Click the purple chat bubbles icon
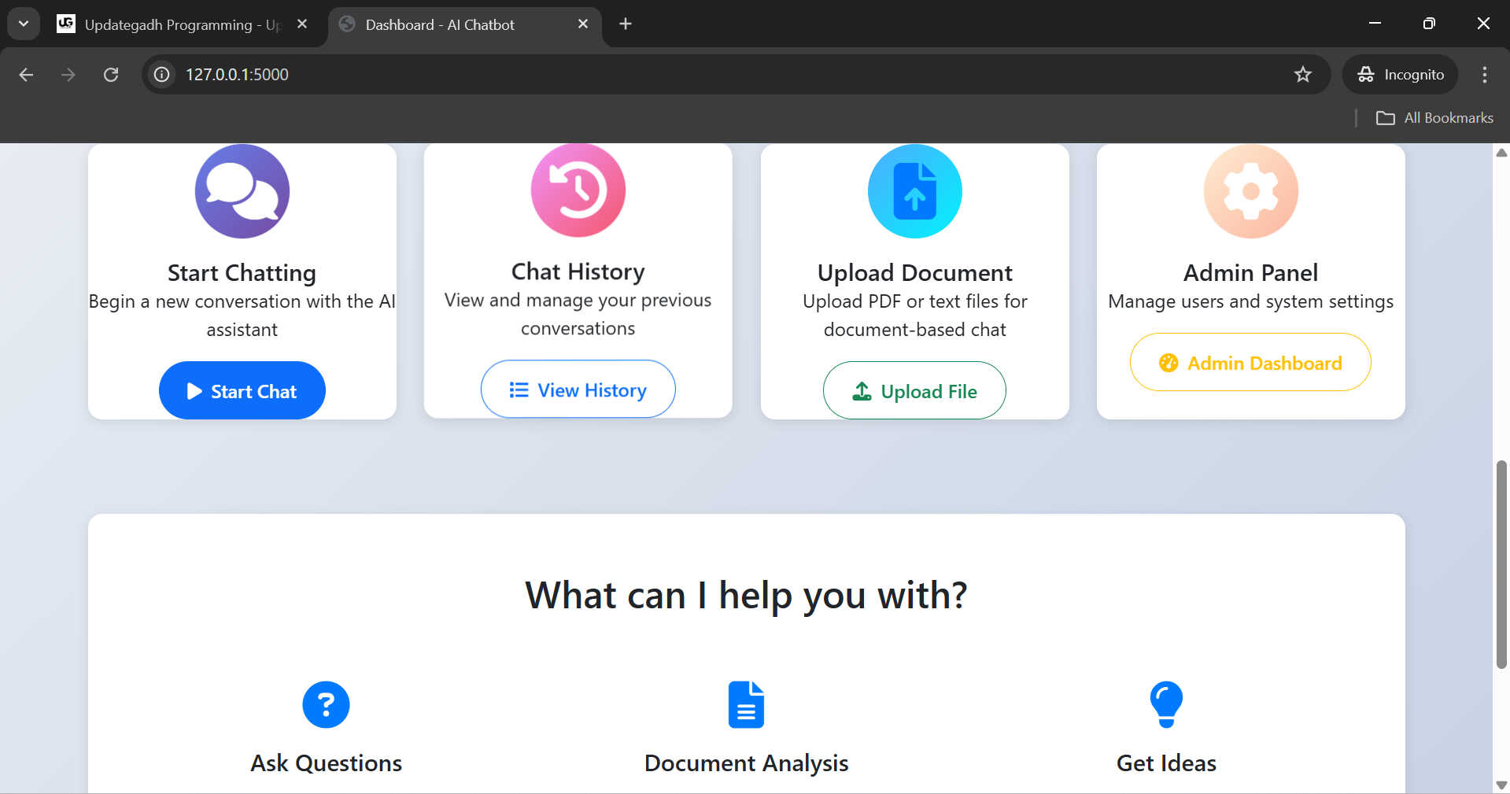The height and width of the screenshot is (794, 1510). click(x=242, y=191)
